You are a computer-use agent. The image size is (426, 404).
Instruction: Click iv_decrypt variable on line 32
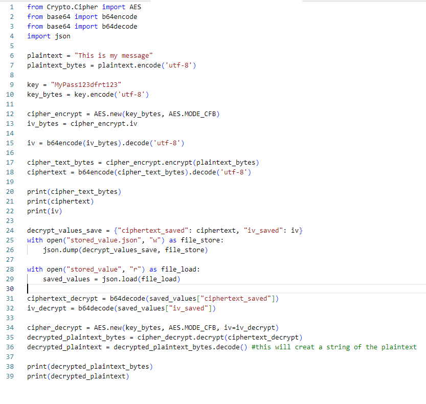pyautogui.click(x=47, y=308)
